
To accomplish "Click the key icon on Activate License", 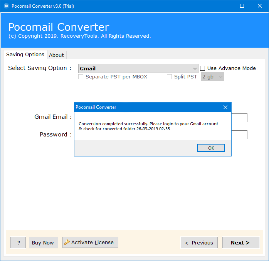I will coord(67,242).
